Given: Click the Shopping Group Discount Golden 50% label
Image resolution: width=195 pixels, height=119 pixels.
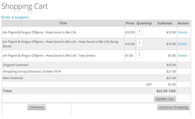Looking at the screenshot, I should tap(32, 71).
